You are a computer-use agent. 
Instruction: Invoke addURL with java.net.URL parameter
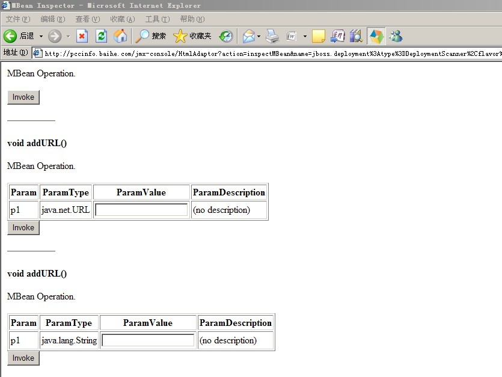(23, 228)
